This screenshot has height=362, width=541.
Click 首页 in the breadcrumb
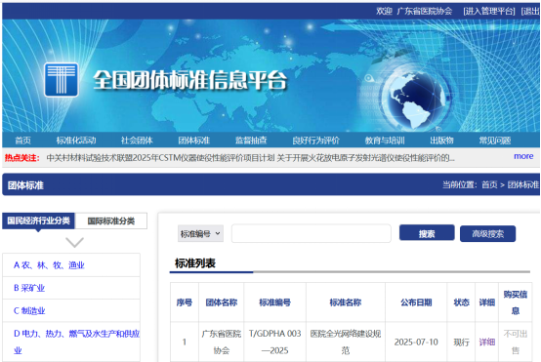pos(489,184)
